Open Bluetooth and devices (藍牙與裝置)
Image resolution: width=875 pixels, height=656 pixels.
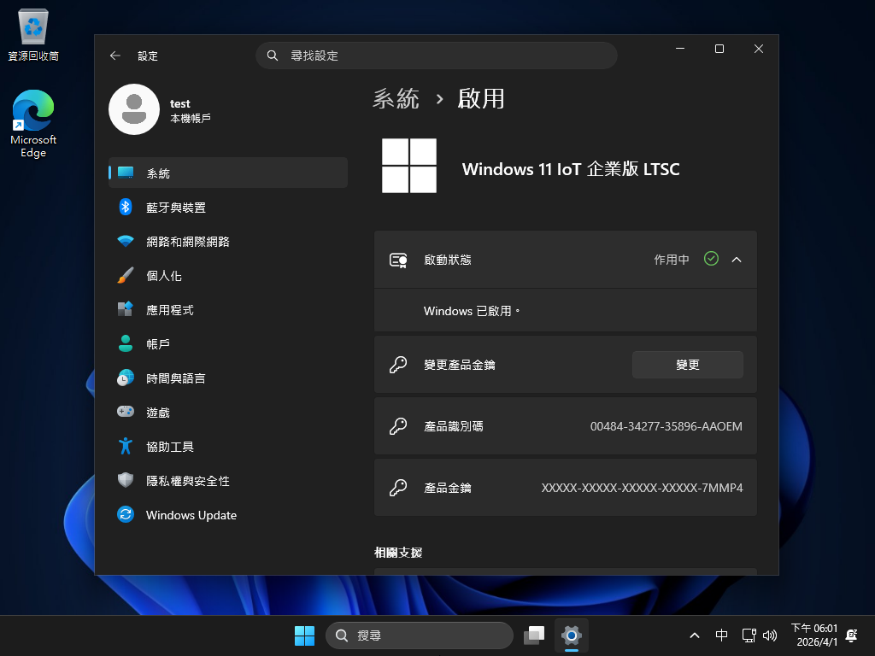click(x=175, y=208)
